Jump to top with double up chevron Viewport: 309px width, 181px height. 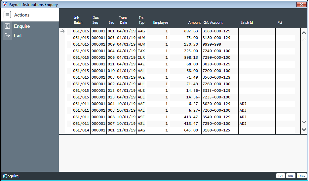[x=304, y=32]
